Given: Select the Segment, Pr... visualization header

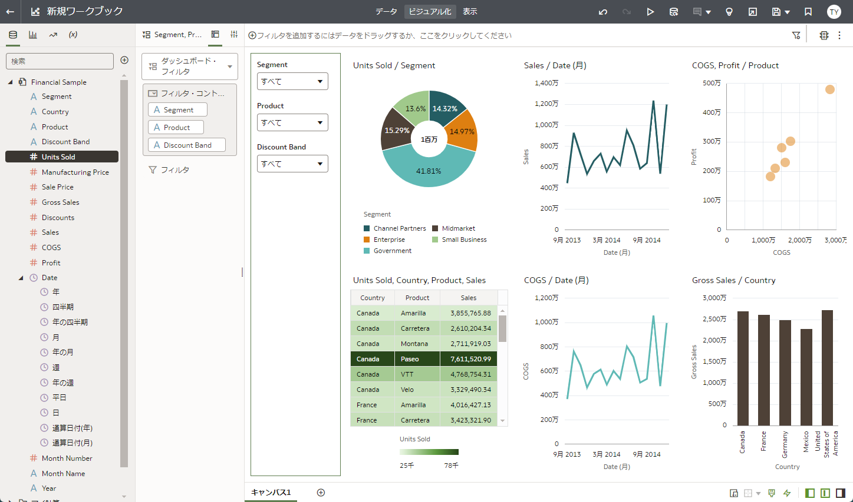Looking at the screenshot, I should (x=172, y=35).
